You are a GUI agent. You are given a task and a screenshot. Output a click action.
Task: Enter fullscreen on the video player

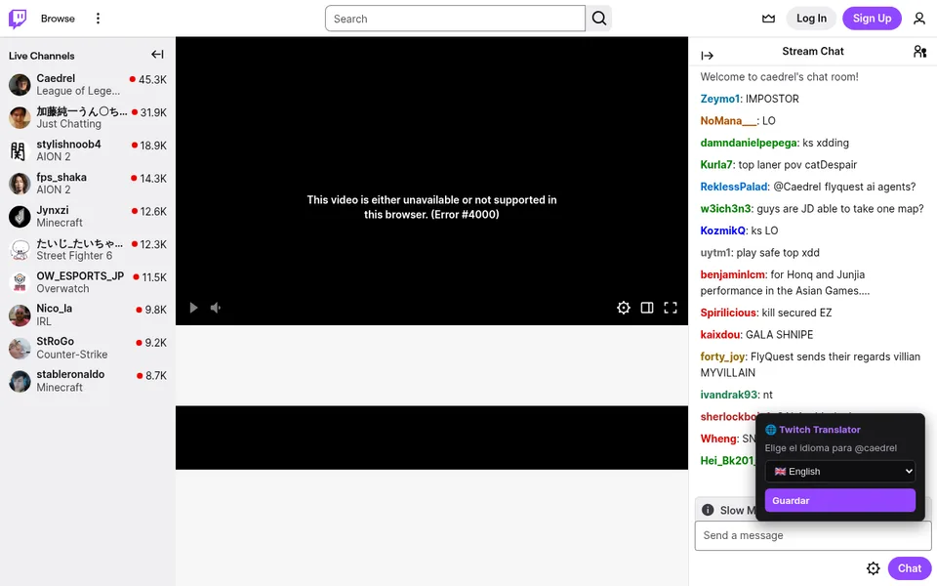coord(671,308)
